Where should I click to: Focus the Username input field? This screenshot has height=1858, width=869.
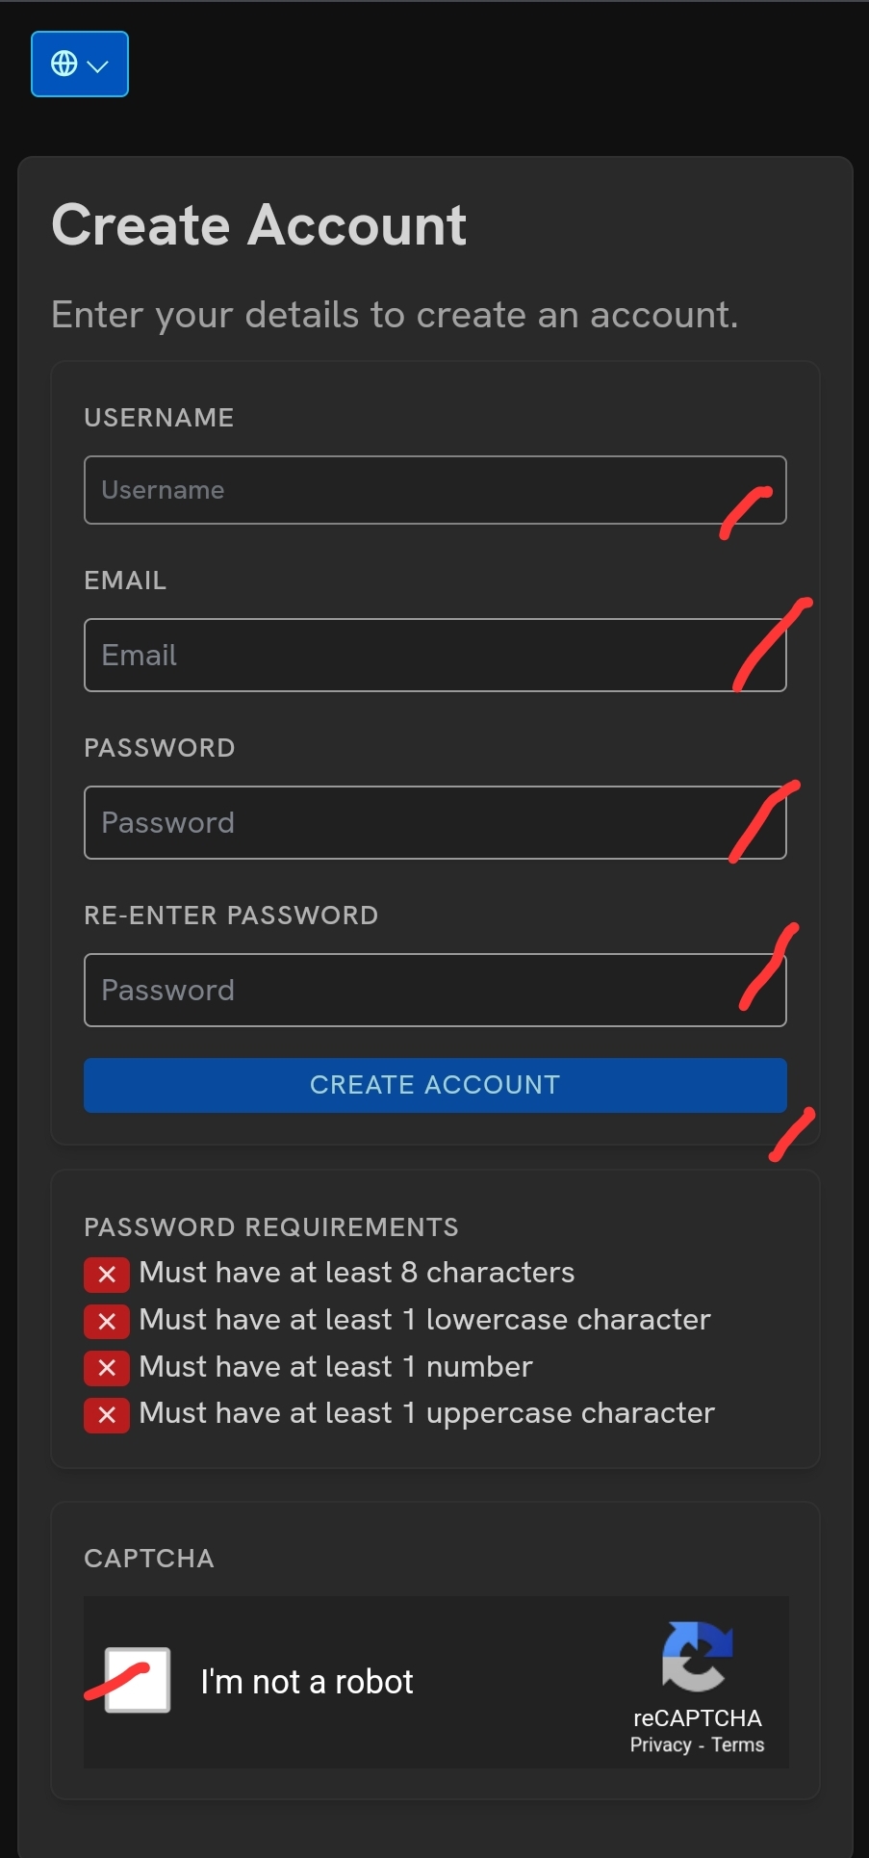(x=435, y=490)
